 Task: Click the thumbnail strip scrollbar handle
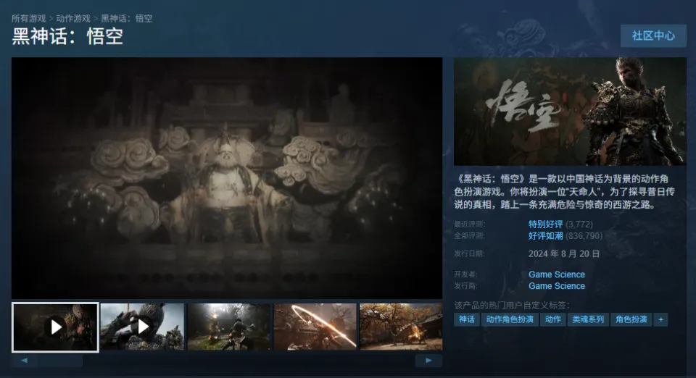[60, 361]
